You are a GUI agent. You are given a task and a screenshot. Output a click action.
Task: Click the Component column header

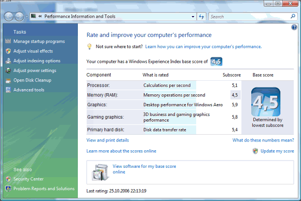coord(99,75)
